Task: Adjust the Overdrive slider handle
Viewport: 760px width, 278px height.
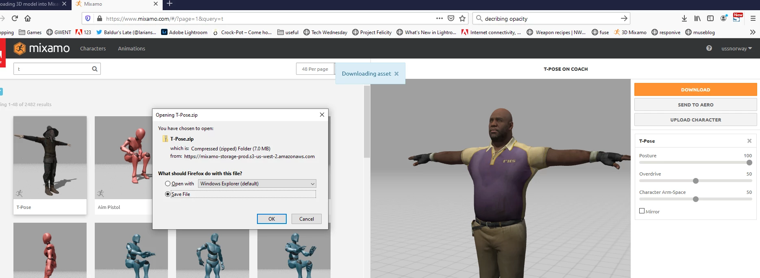Action: (696, 181)
